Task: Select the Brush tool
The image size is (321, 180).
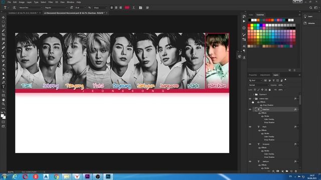Action: pos(4,52)
